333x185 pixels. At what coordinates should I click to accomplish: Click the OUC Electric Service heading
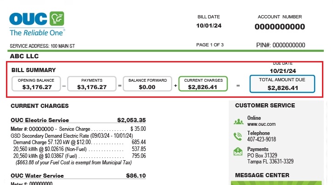[39, 120]
